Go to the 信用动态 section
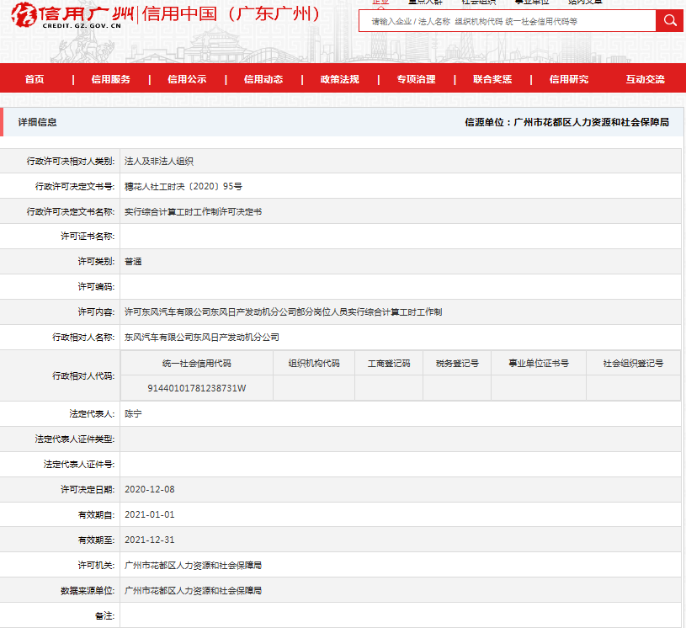The width and height of the screenshot is (686, 628). click(x=263, y=79)
